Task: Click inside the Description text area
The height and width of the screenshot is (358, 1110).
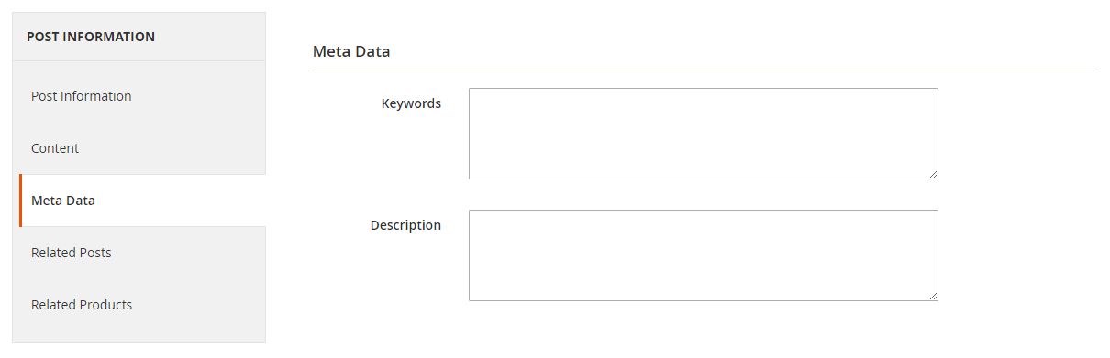Action: 703,255
